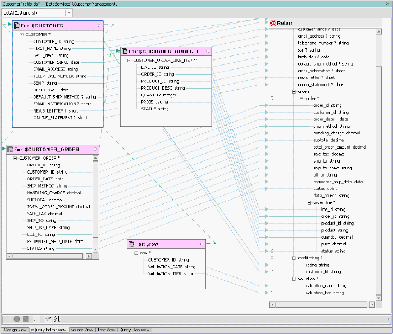Select valuation_date string in Return
Screen dimensions: 393x334
pyautogui.click(x=326, y=286)
